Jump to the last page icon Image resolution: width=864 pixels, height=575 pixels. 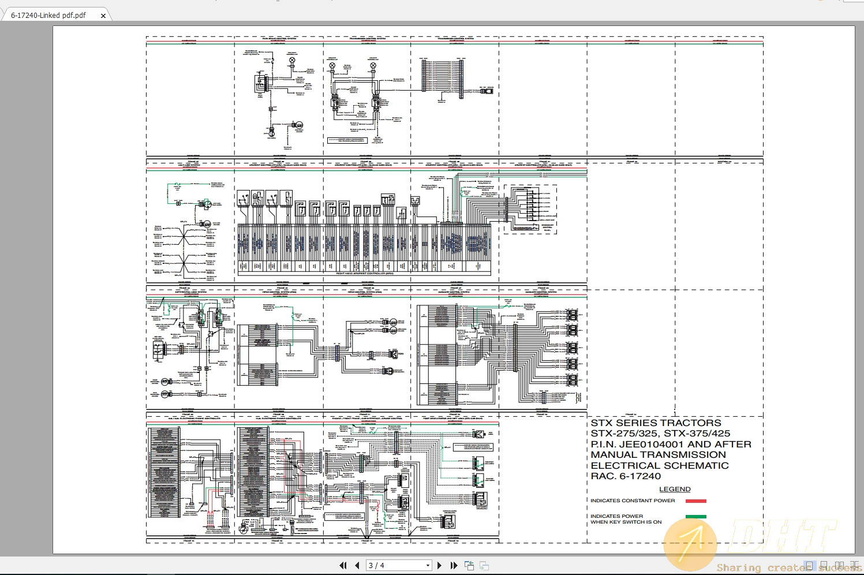(454, 565)
